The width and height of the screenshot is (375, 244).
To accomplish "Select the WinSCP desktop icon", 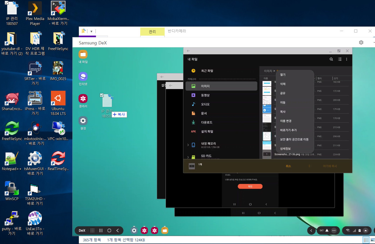I will pos(12,191).
